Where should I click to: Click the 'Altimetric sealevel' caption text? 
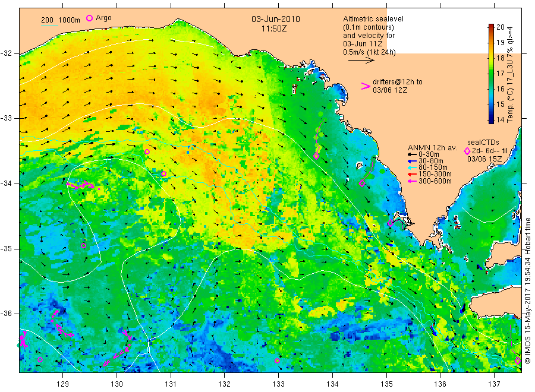(x=373, y=19)
